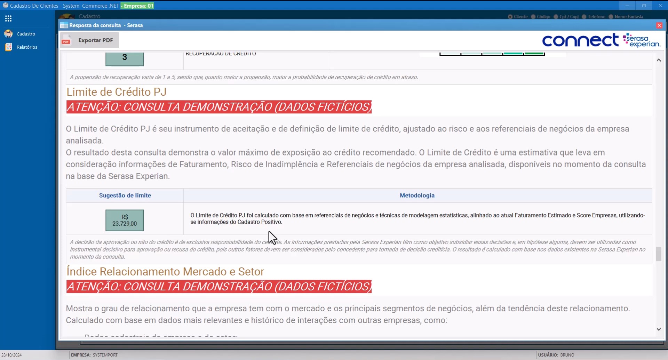Choose the Cpf / Cnpj radio option
Image resolution: width=668 pixels, height=360 pixels.
(x=556, y=17)
